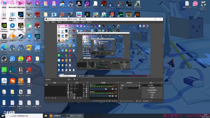The width and height of the screenshot is (210, 118).
Task: Select the KuGou music desktop icon
Action: click(12, 60)
